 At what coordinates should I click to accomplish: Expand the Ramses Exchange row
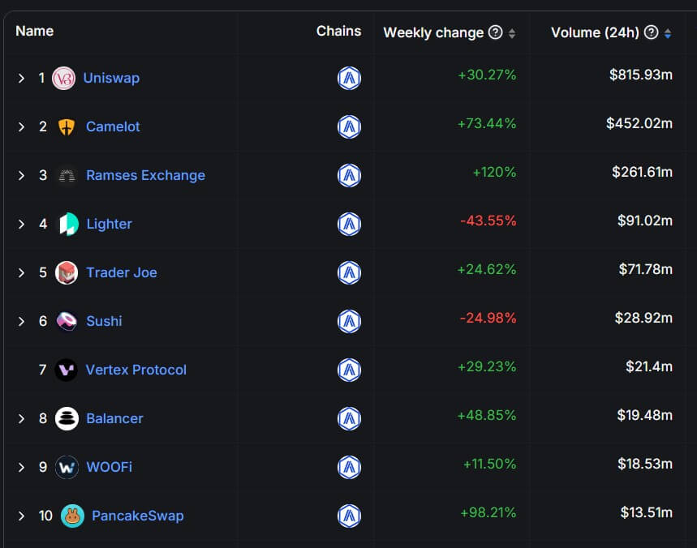tap(22, 175)
